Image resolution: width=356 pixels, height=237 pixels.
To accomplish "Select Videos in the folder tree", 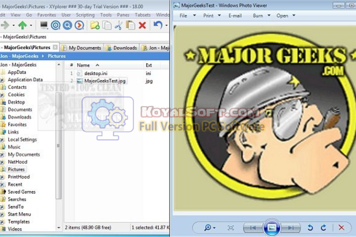I will click(x=14, y=229).
